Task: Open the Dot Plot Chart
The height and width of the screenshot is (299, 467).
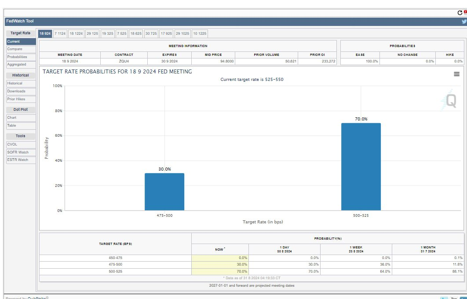Action: (x=21, y=118)
